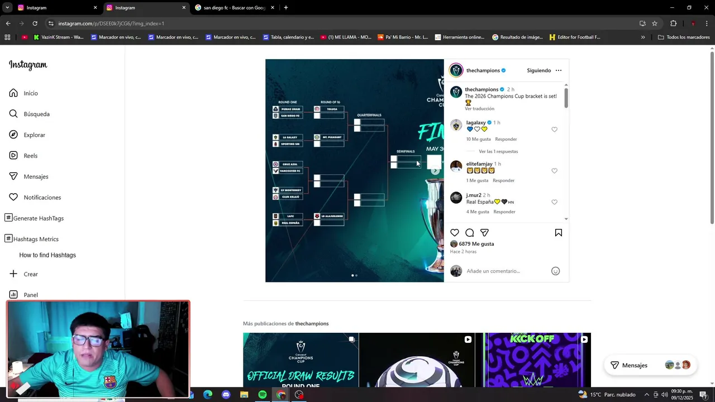Open the soccer ball reel thumbnail
Screen dimensions: 715x402
[x=417, y=360]
